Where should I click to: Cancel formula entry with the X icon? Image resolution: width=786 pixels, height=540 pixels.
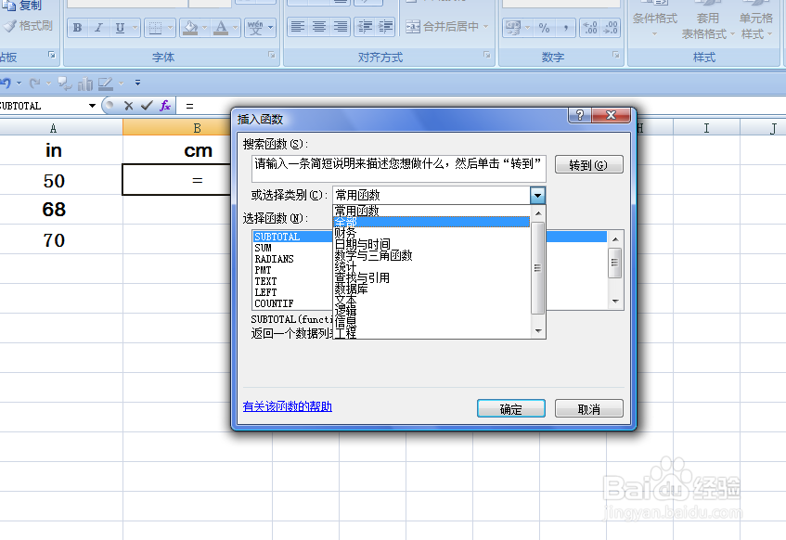point(126,105)
